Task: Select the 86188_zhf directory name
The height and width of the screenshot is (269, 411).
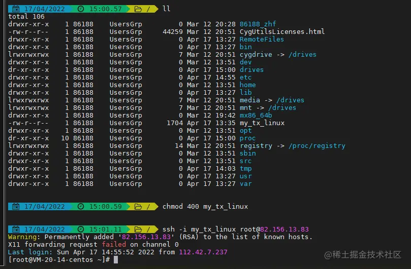Action: click(x=258, y=24)
